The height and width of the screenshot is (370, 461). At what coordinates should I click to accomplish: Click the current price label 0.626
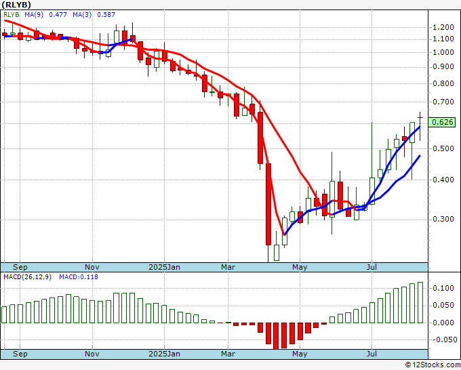(x=442, y=122)
